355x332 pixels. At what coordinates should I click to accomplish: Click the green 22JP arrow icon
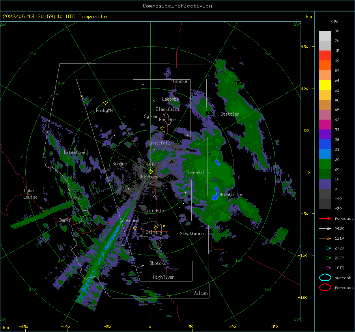tap(325, 258)
